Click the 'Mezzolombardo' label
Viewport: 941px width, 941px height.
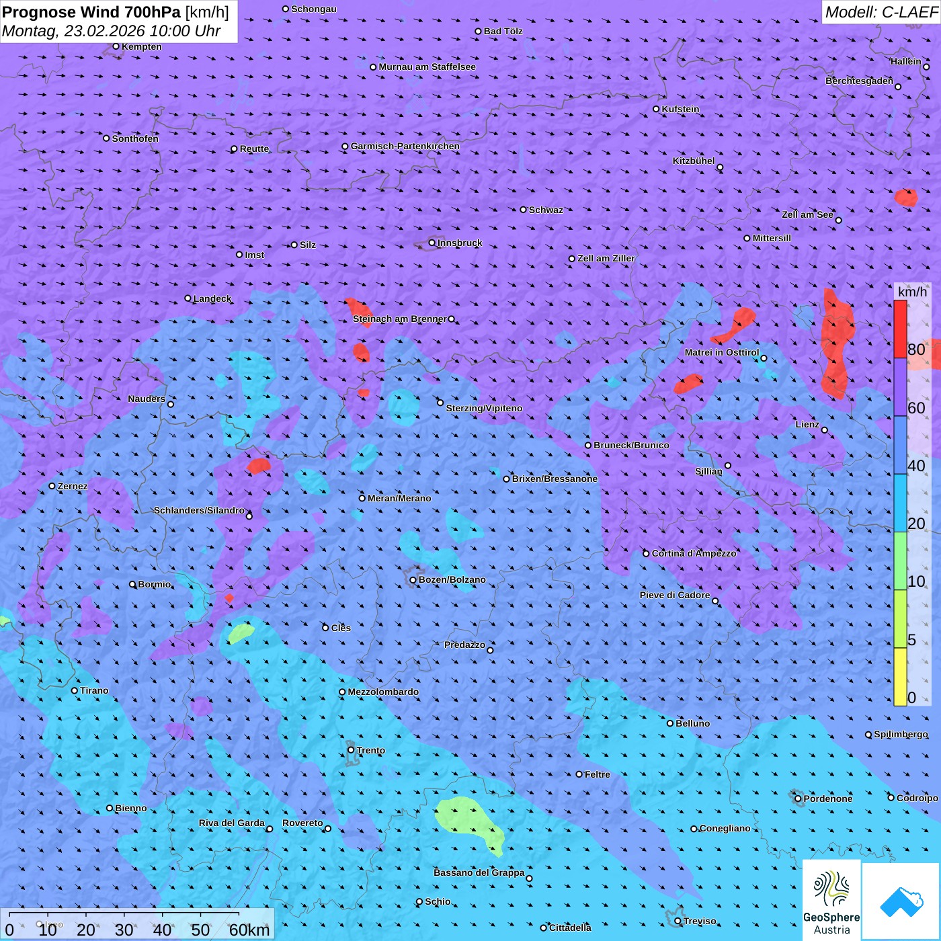(x=383, y=692)
